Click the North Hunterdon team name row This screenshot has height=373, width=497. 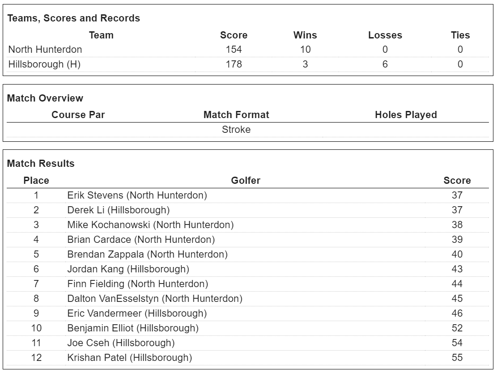pos(45,49)
